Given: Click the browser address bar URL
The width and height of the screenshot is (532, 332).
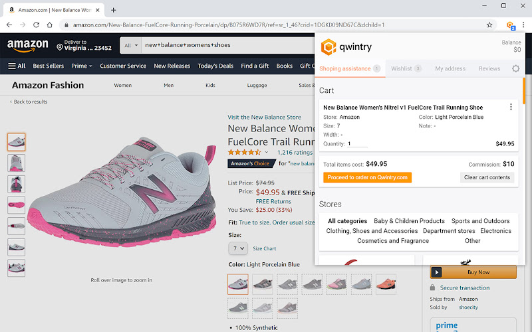Looking at the screenshot, I should 229,25.
